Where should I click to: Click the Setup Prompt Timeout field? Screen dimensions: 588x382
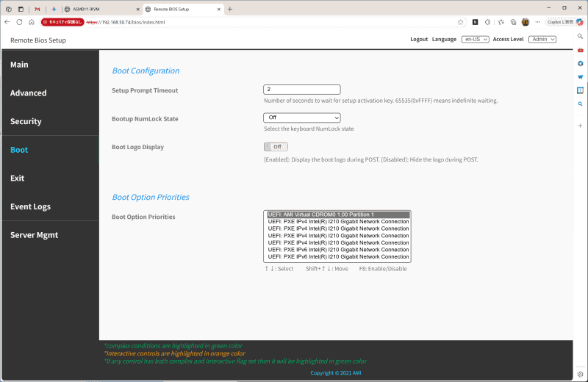[x=302, y=90]
